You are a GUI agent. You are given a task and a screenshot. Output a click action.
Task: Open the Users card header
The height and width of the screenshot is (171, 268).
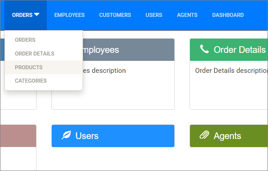pyautogui.click(x=113, y=136)
